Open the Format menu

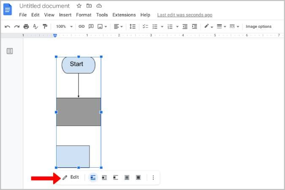point(84,15)
